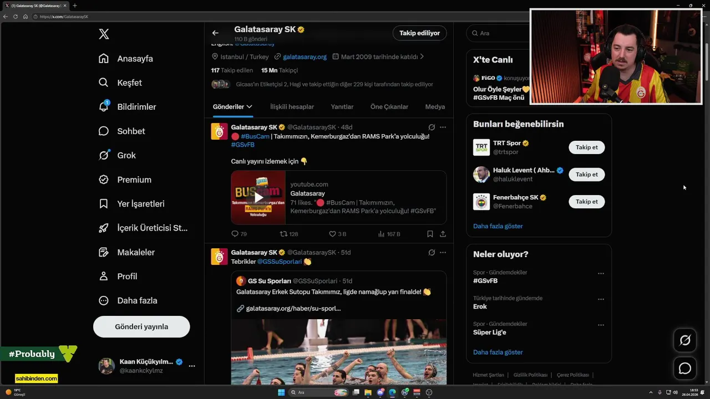Open Sohbet messages

pyautogui.click(x=121, y=131)
